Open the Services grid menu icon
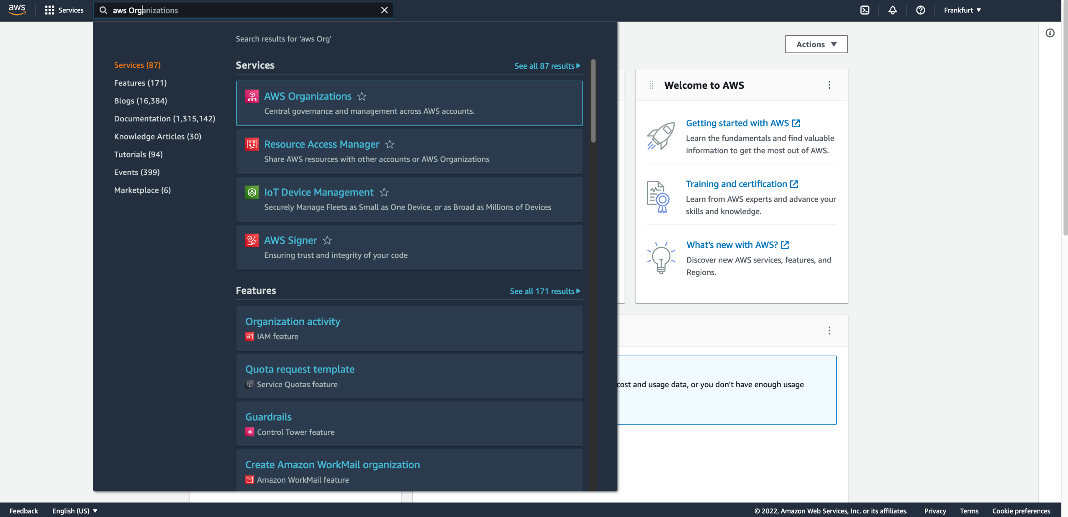 point(49,10)
